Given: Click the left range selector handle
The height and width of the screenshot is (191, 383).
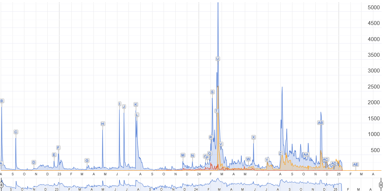Looking at the screenshot, I should click(x=1, y=185).
